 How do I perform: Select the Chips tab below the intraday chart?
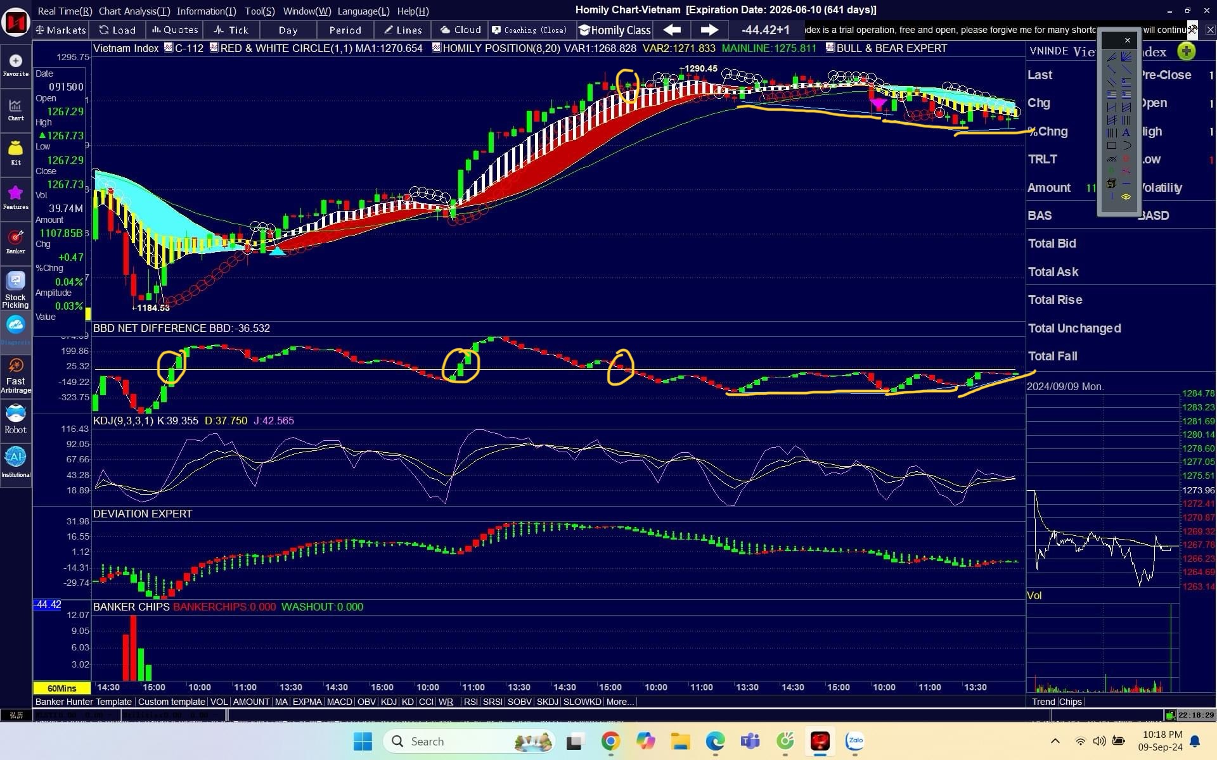(1070, 702)
